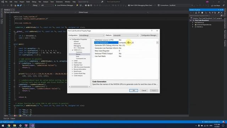Cancel the Property Pages dialog
Image resolution: width=227 pixels, height=128 pixels.
144,90
